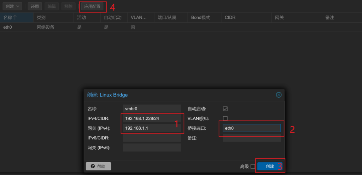Click the blue 创建 button in dialog

pyautogui.click(x=270, y=167)
